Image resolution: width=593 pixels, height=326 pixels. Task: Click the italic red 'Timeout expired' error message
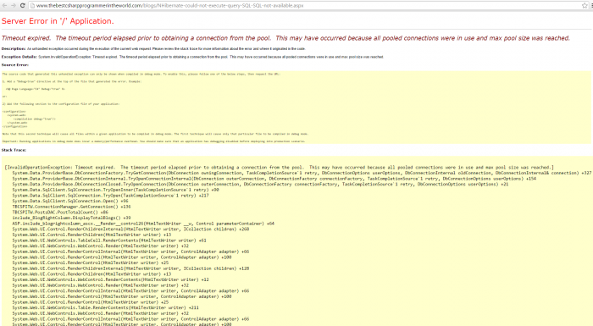285,38
